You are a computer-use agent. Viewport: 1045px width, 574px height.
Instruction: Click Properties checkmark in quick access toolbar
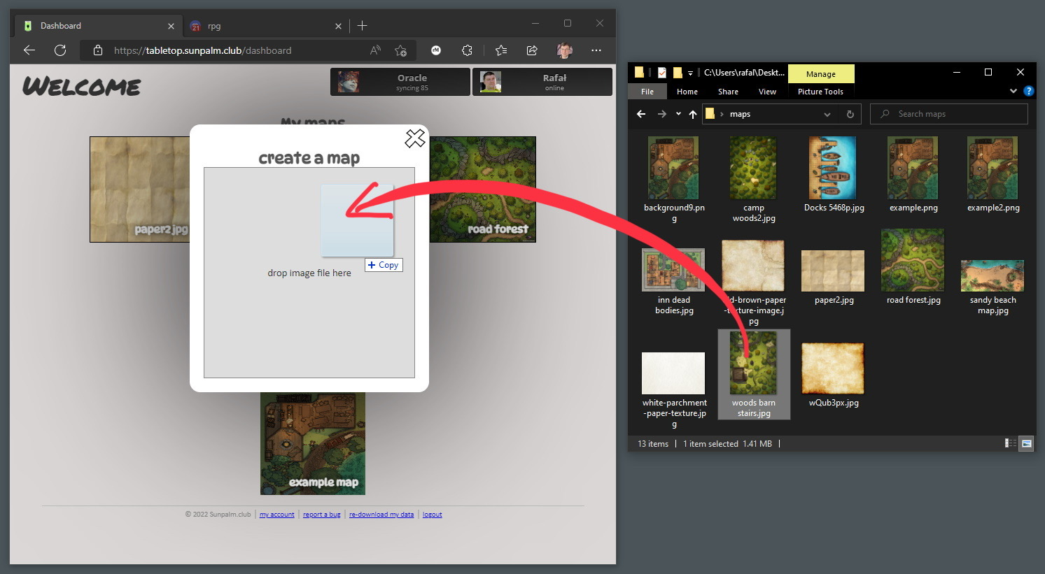tap(661, 72)
